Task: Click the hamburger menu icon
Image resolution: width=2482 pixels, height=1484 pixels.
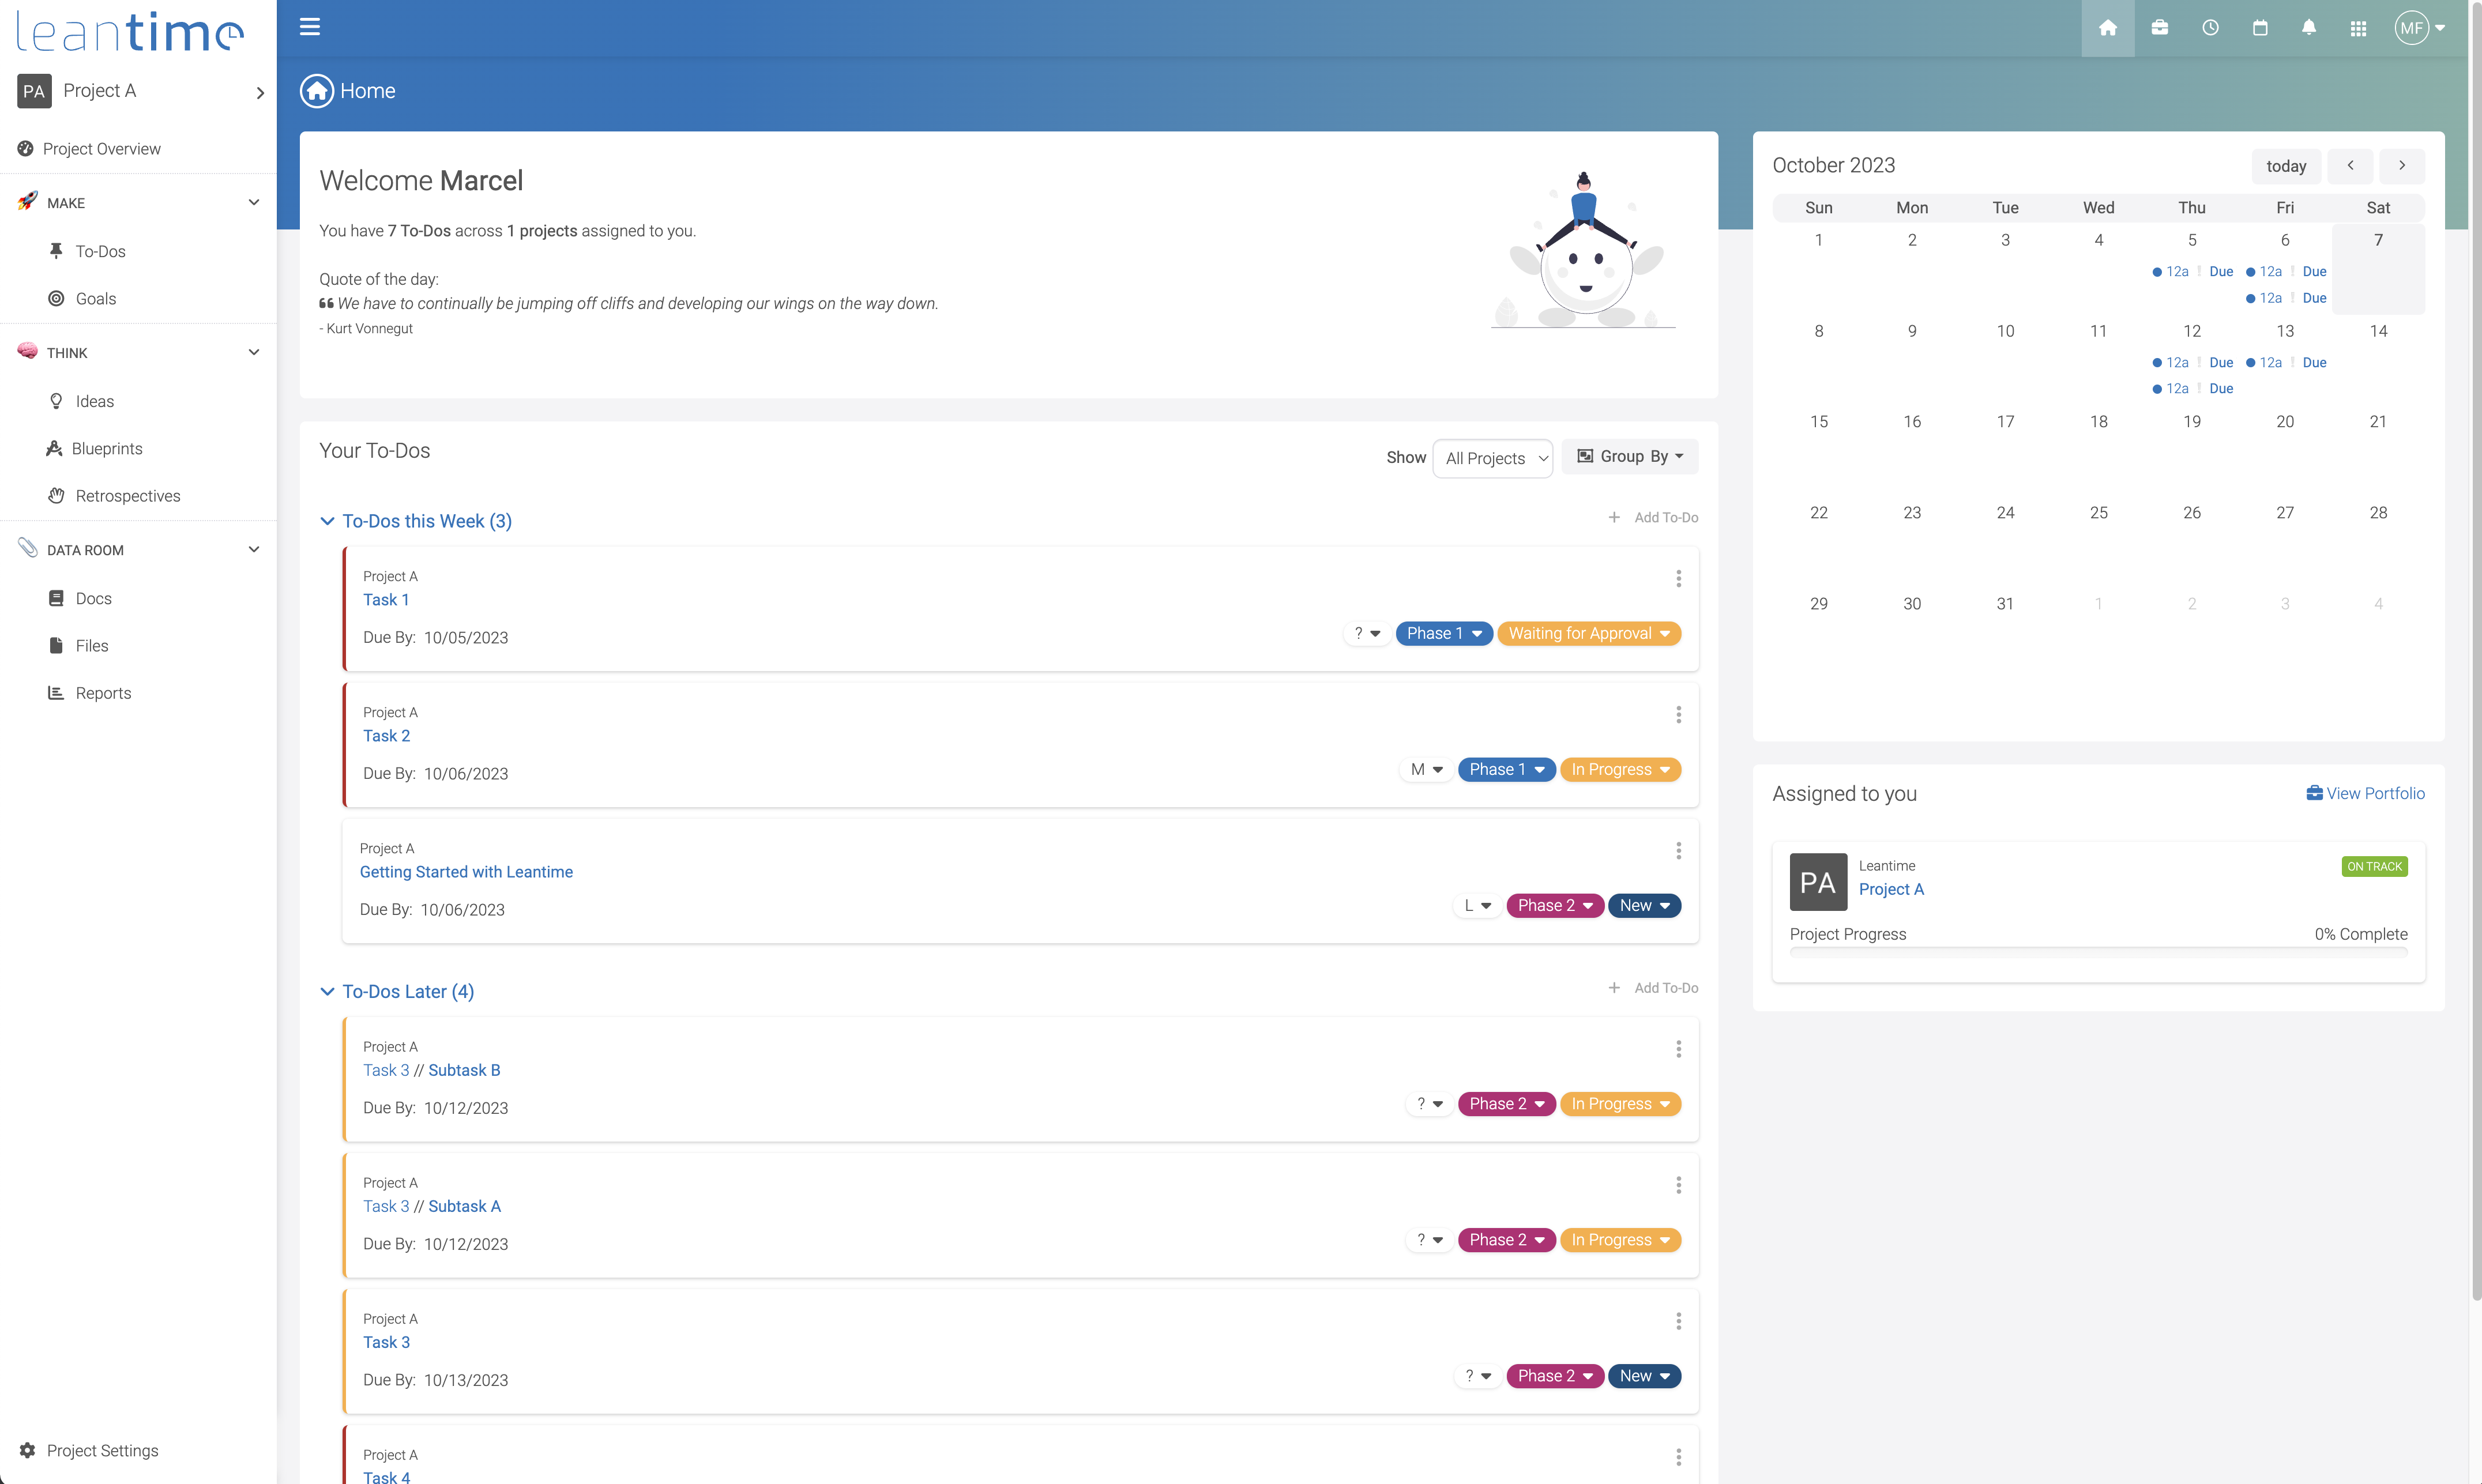Action: tap(310, 27)
